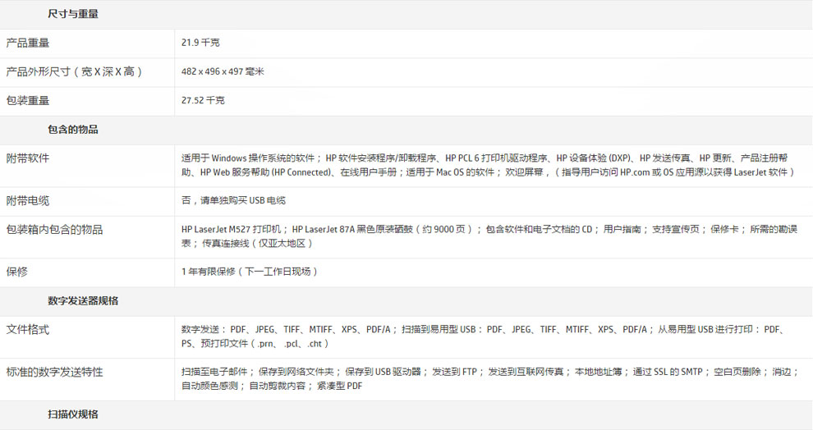This screenshot has height=430, width=813.
Task: Click the 包含的物品 section heading
Action: [x=73, y=130]
